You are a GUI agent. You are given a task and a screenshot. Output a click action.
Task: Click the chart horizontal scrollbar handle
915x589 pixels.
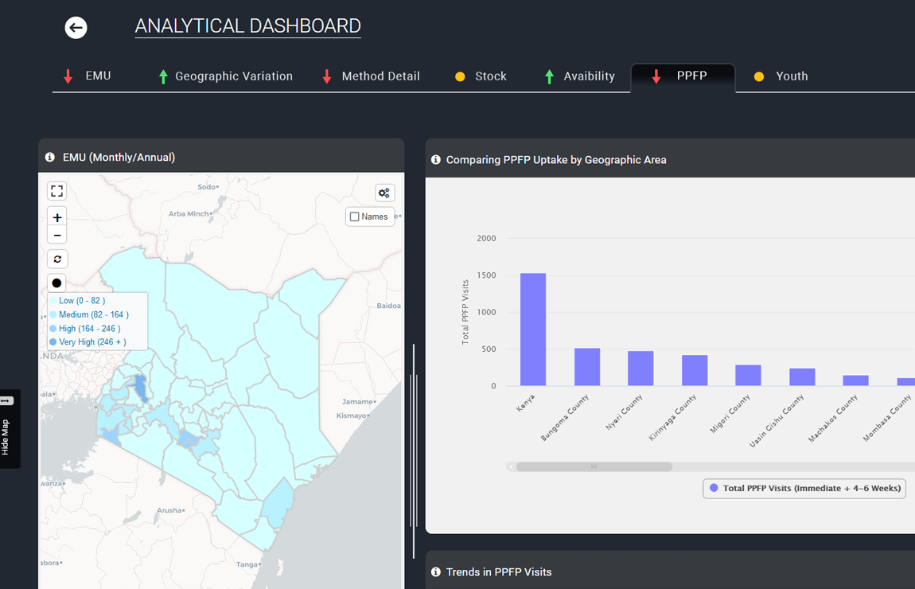[x=594, y=467]
